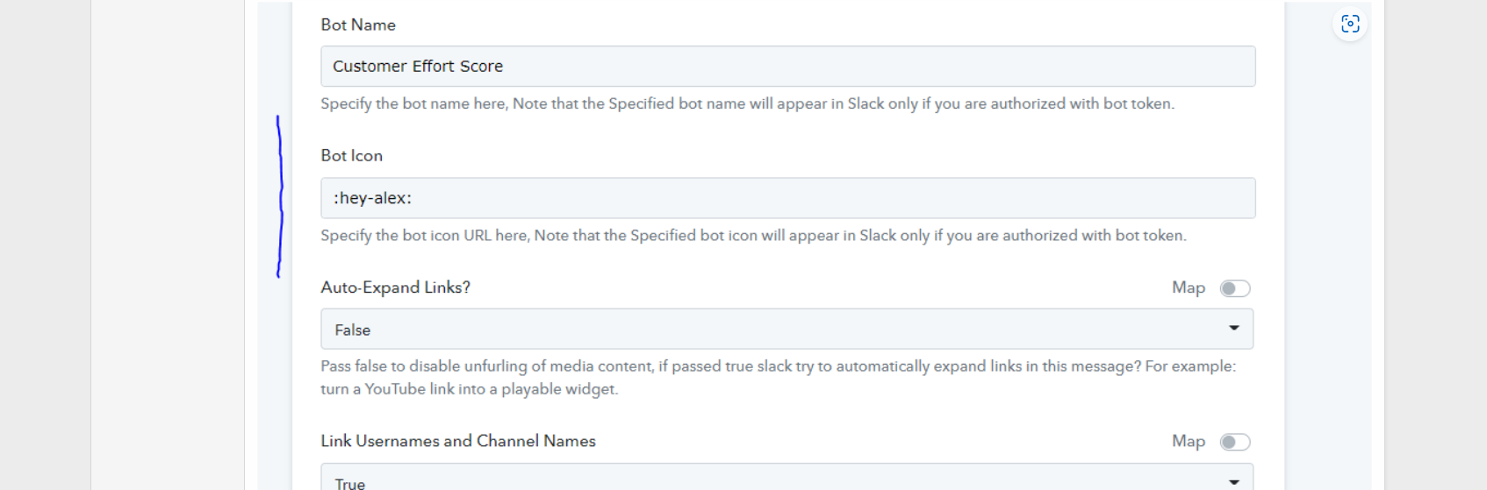Select the Auto-Expand Links? label
The height and width of the screenshot is (490, 1487).
[x=396, y=288]
